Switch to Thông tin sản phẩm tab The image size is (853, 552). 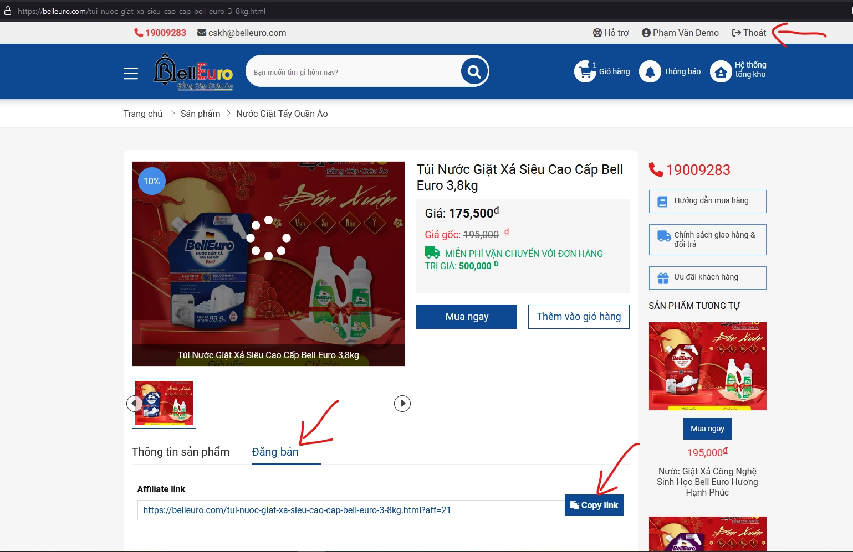point(181,452)
